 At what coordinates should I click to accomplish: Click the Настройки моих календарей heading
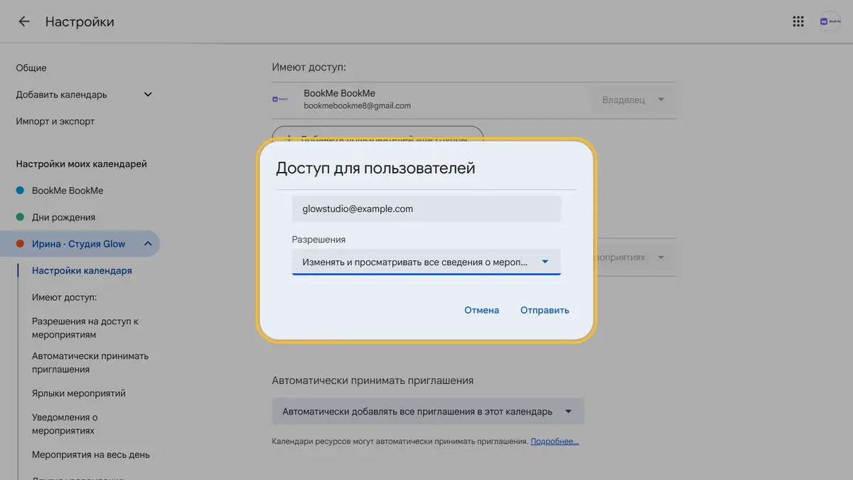point(82,164)
